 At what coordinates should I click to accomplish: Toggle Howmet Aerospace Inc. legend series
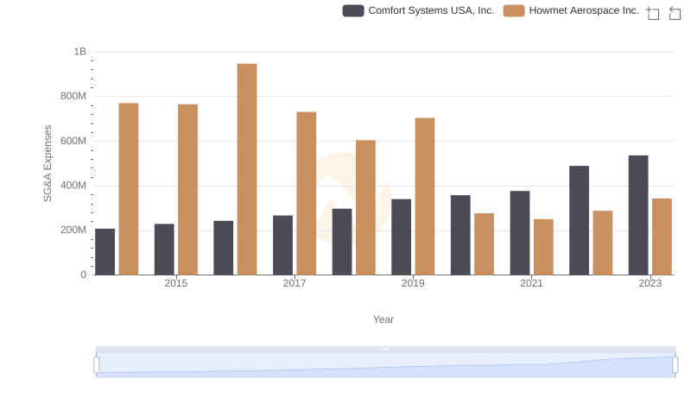[x=571, y=10]
